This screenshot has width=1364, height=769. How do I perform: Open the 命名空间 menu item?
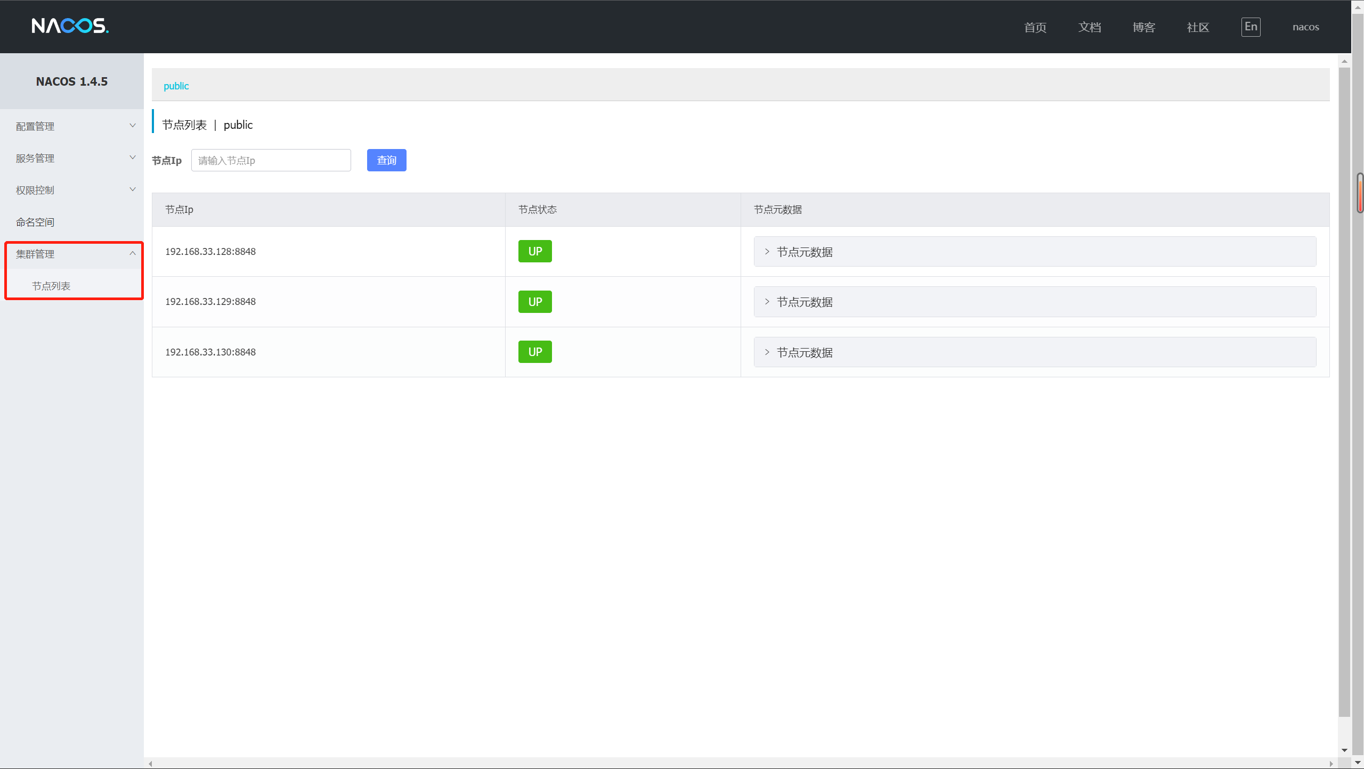pyautogui.click(x=35, y=222)
